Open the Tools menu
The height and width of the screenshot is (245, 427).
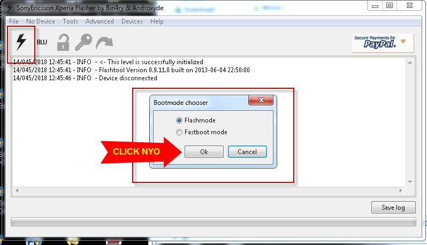click(70, 21)
